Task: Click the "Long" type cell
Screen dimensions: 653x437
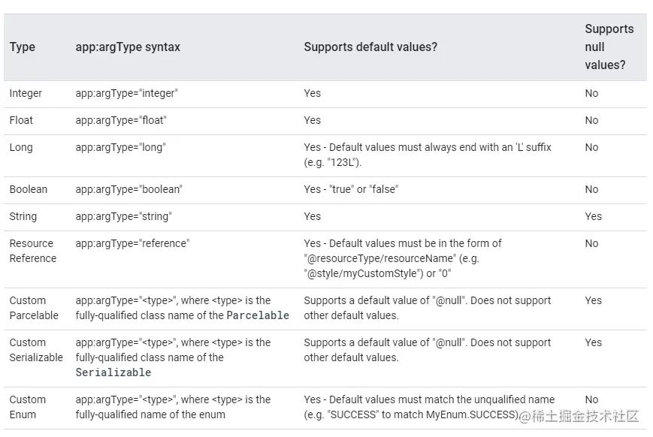Action: [x=21, y=148]
